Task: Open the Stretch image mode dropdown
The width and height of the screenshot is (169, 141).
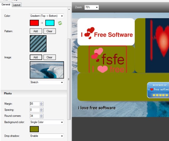Action: click(47, 82)
